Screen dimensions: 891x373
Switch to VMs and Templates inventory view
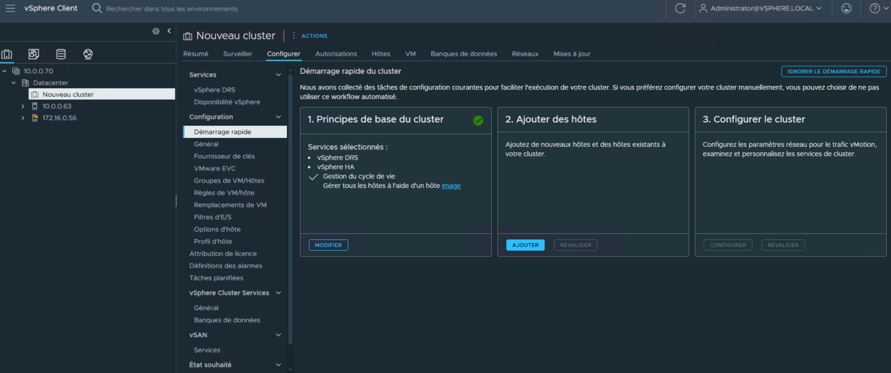pos(34,54)
